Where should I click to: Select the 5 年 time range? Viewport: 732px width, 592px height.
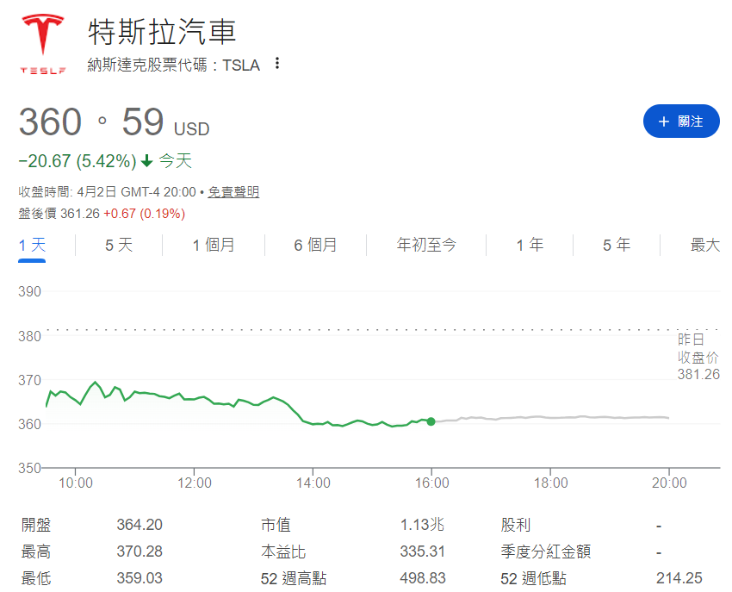pos(617,245)
